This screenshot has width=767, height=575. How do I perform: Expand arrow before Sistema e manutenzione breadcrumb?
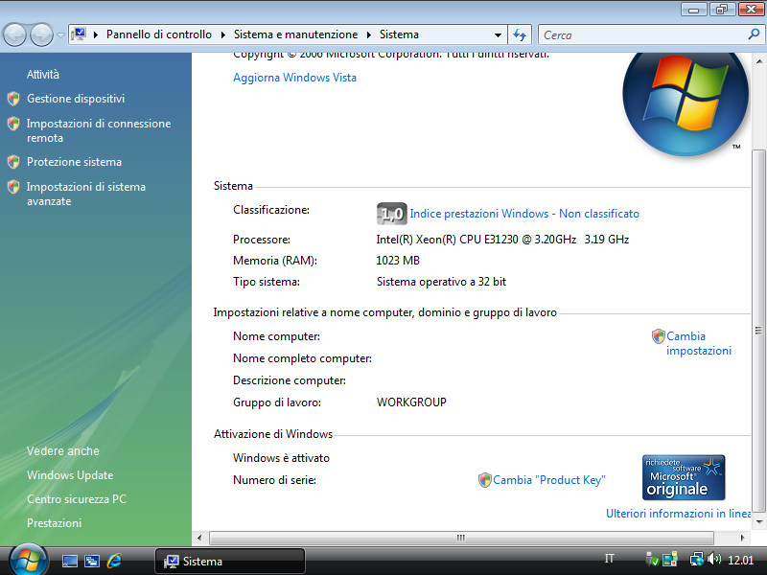(x=223, y=34)
